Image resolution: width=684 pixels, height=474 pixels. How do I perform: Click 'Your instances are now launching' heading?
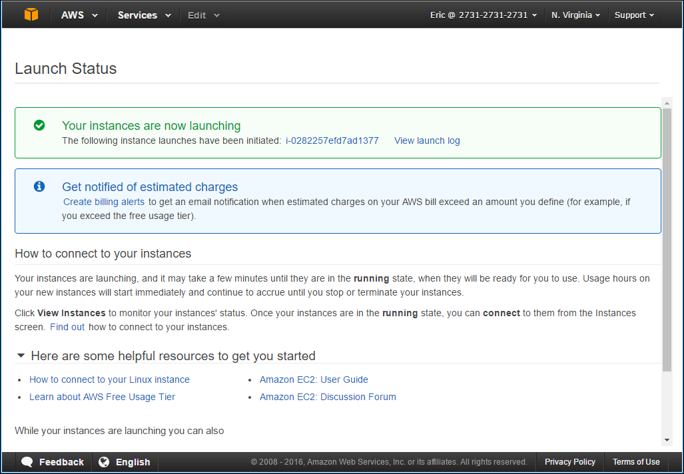pos(151,126)
